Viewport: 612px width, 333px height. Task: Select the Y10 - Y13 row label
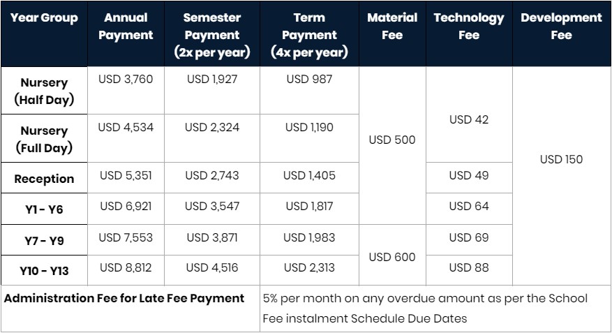44,270
